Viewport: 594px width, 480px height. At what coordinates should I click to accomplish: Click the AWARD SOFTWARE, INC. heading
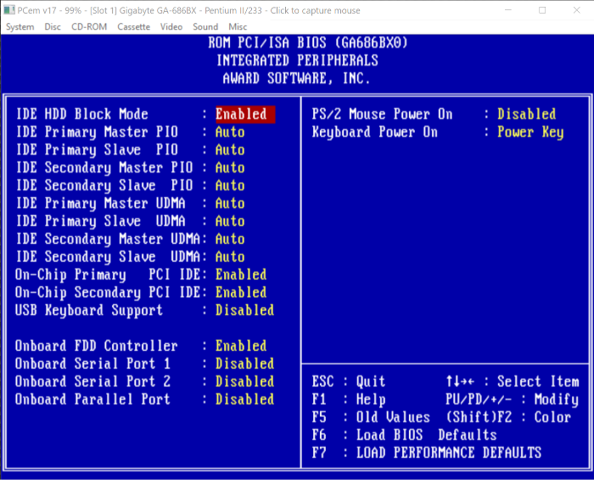pos(296,78)
